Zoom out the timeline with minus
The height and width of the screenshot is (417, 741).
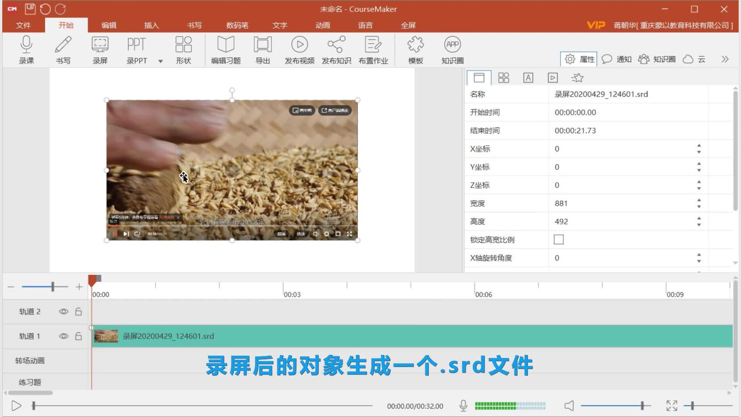[x=11, y=287]
